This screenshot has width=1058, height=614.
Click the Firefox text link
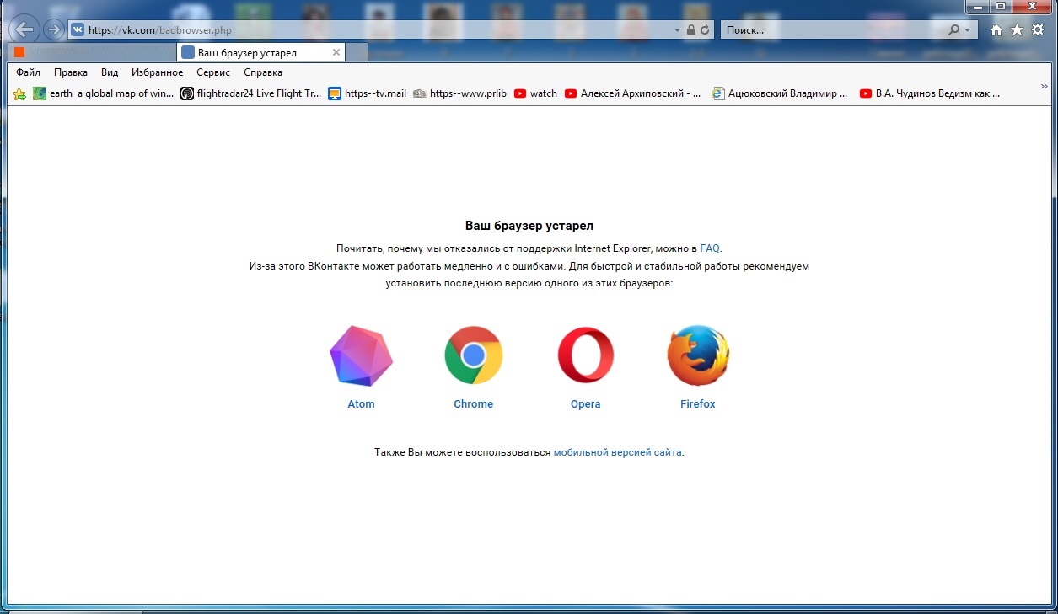pos(697,404)
